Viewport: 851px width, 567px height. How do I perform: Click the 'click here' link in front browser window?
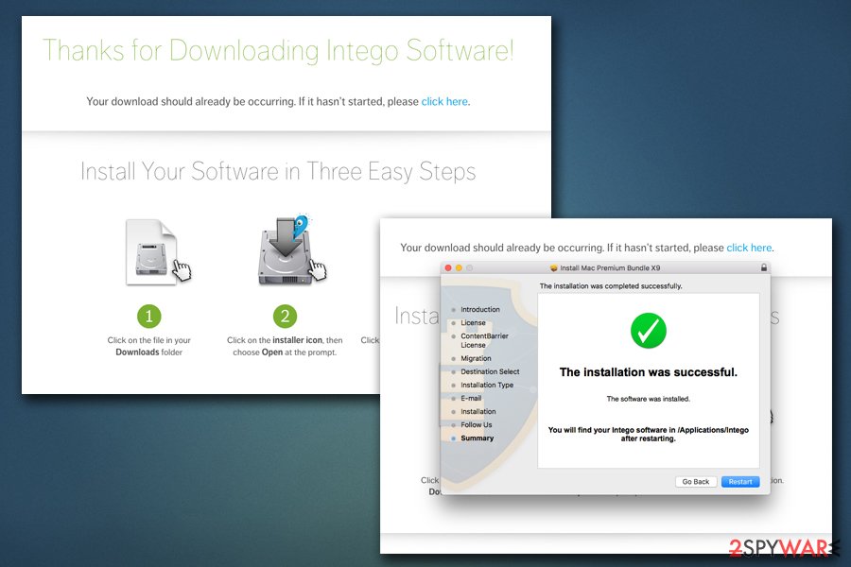click(x=750, y=248)
